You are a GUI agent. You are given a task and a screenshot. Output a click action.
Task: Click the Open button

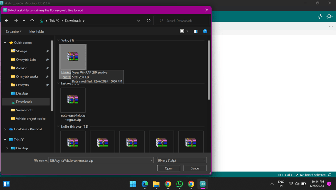[x=169, y=168]
